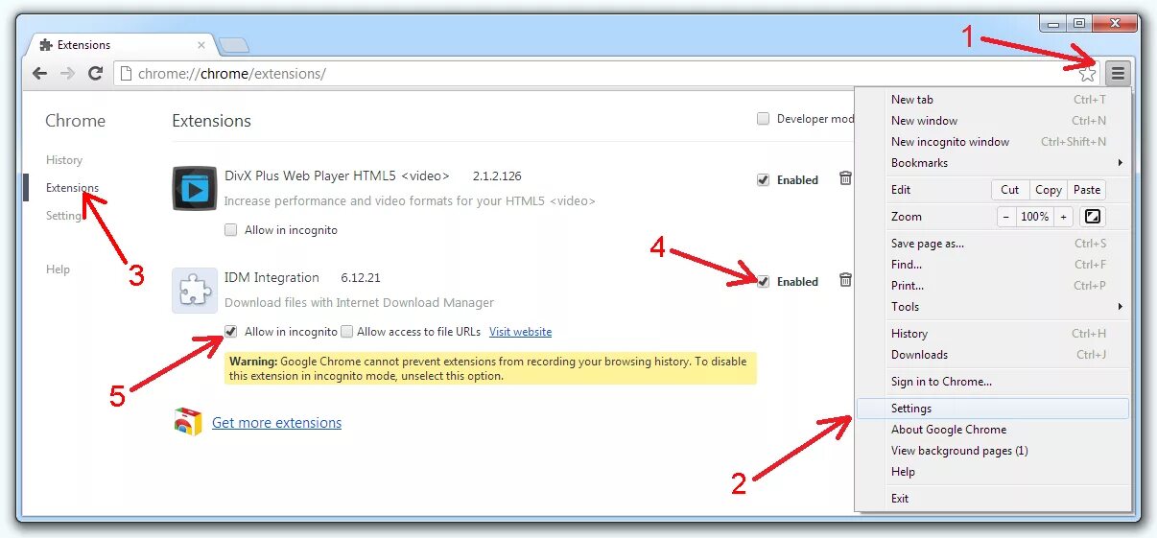
Task: Click the IDM Integration puzzle piece icon
Action: tap(195, 291)
